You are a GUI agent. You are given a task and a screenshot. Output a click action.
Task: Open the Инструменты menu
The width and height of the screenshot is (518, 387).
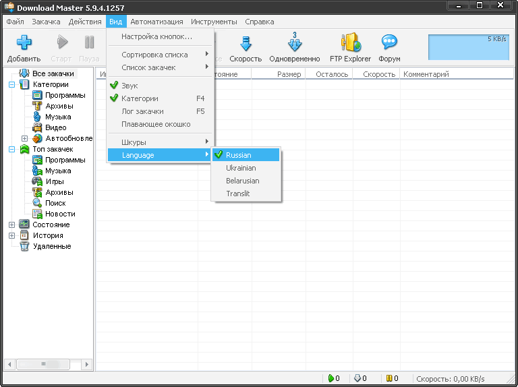click(x=214, y=22)
